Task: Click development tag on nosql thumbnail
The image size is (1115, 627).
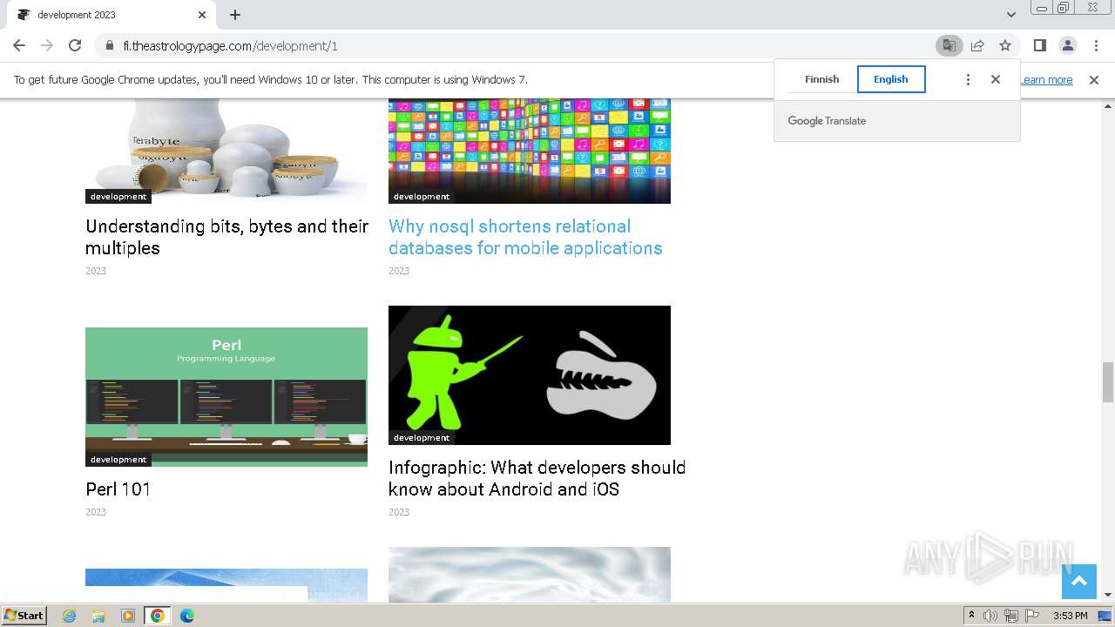Action: [x=422, y=197]
